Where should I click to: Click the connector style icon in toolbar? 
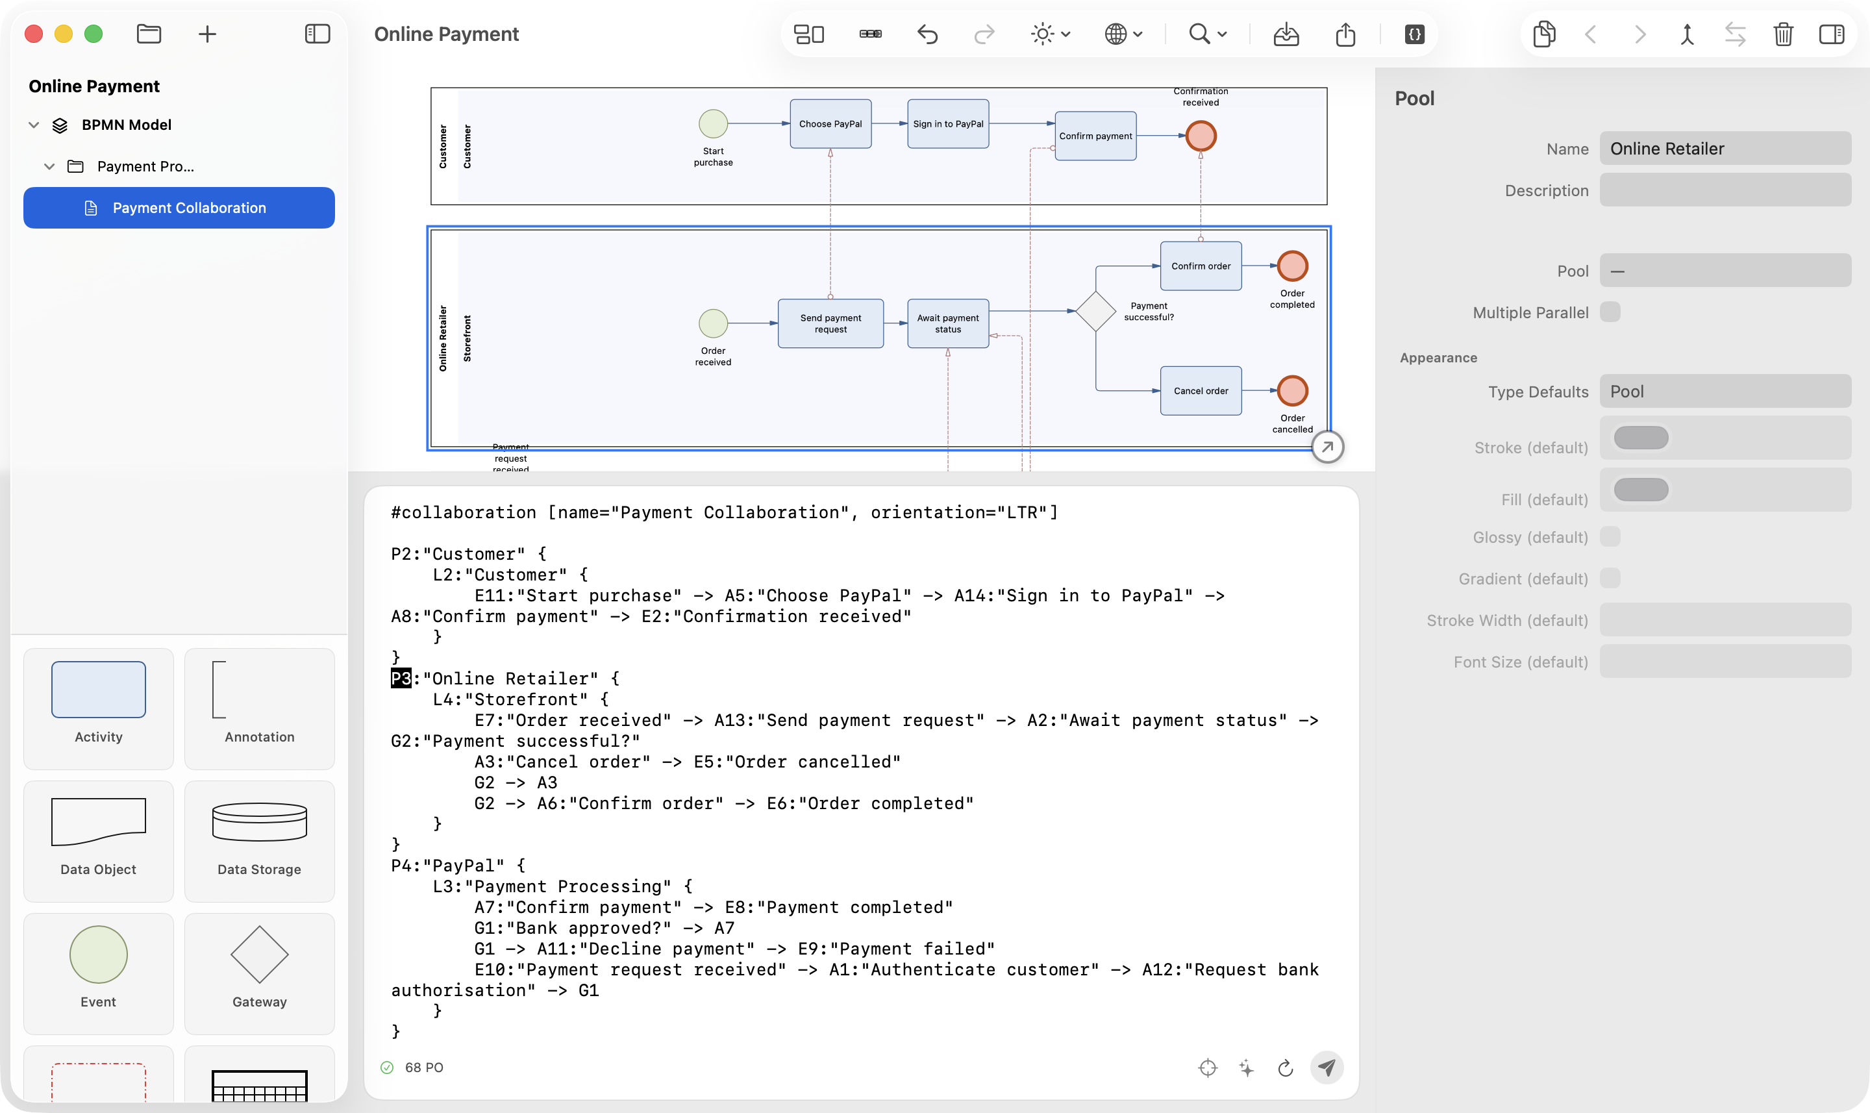pyautogui.click(x=870, y=34)
